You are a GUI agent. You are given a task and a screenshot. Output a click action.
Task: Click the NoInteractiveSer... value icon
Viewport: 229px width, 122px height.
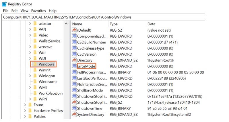point(74,84)
